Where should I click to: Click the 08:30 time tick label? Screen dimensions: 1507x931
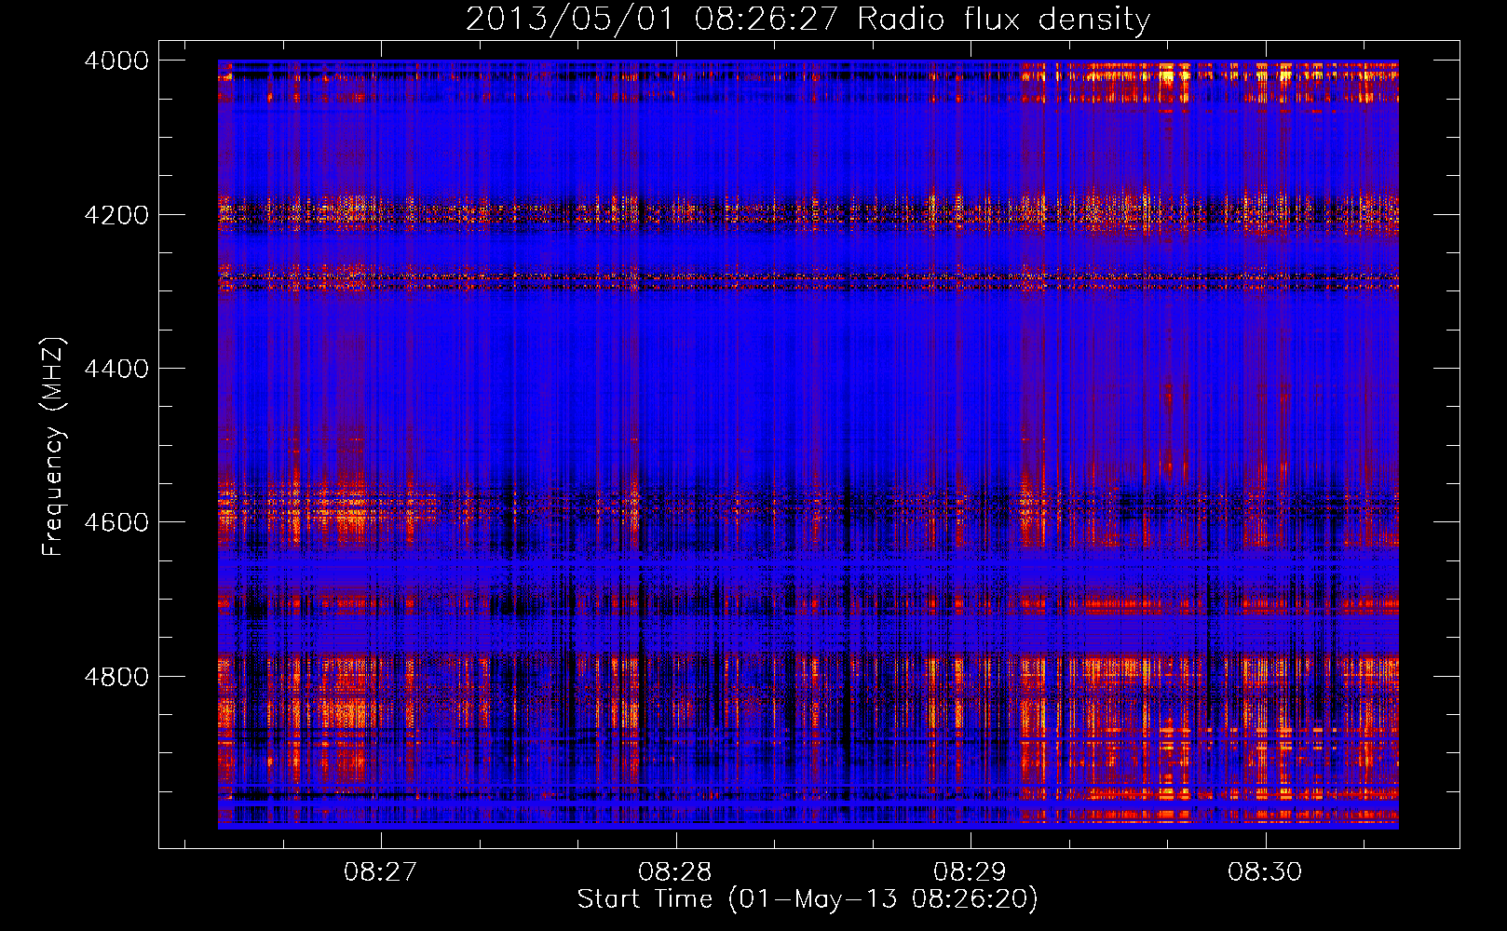pos(1264,871)
